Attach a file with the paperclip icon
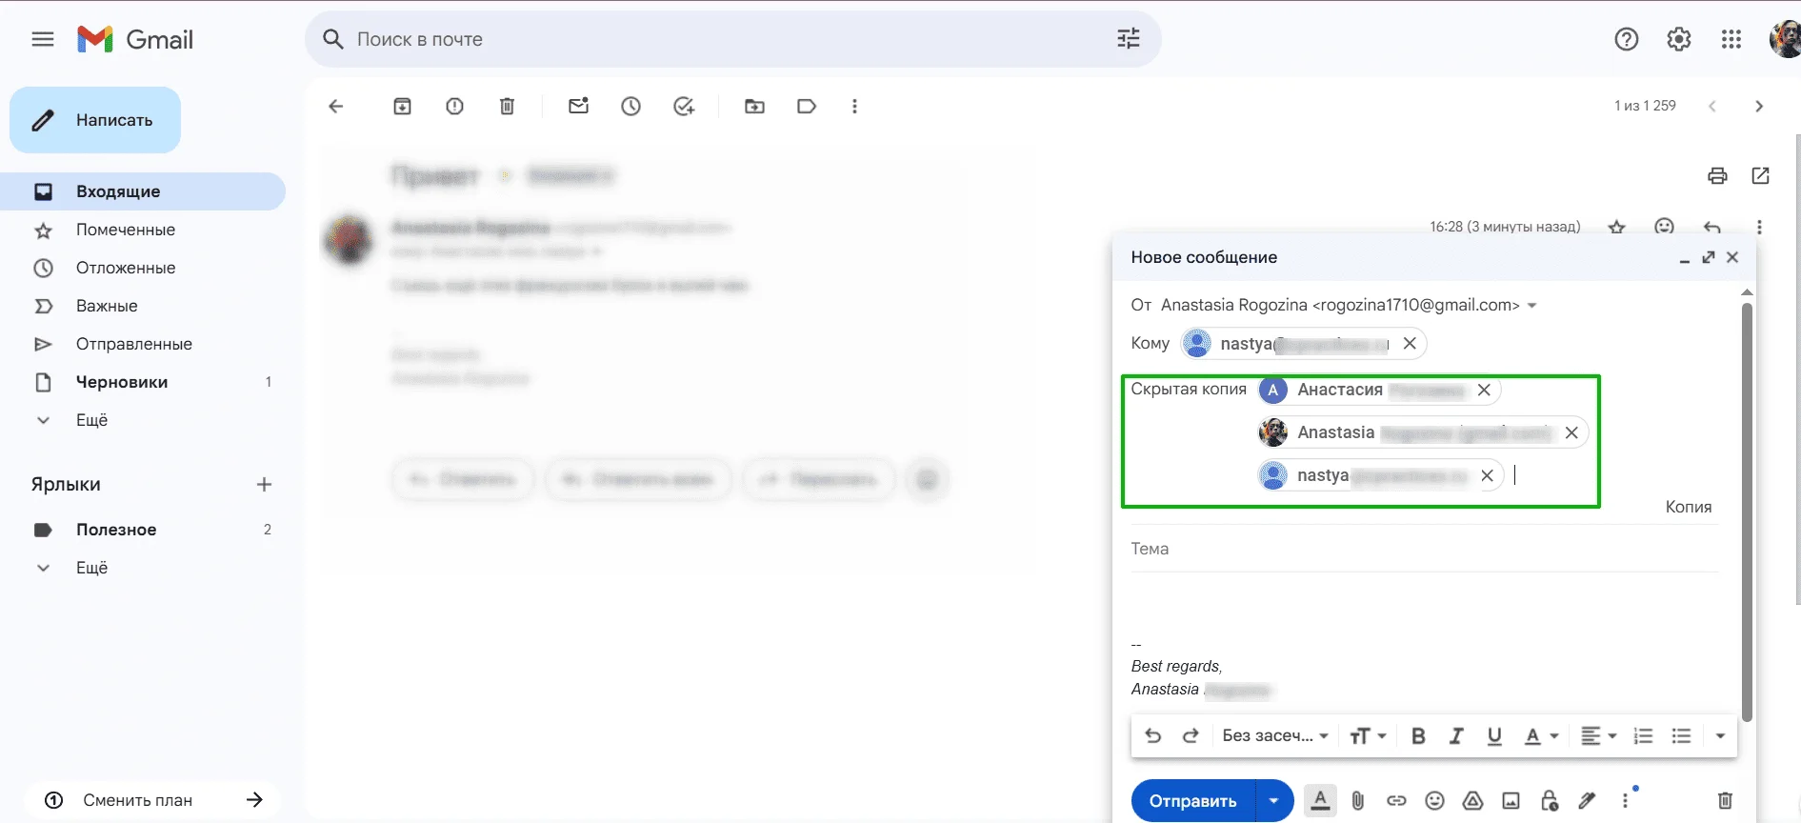1801x823 pixels. [1358, 801]
